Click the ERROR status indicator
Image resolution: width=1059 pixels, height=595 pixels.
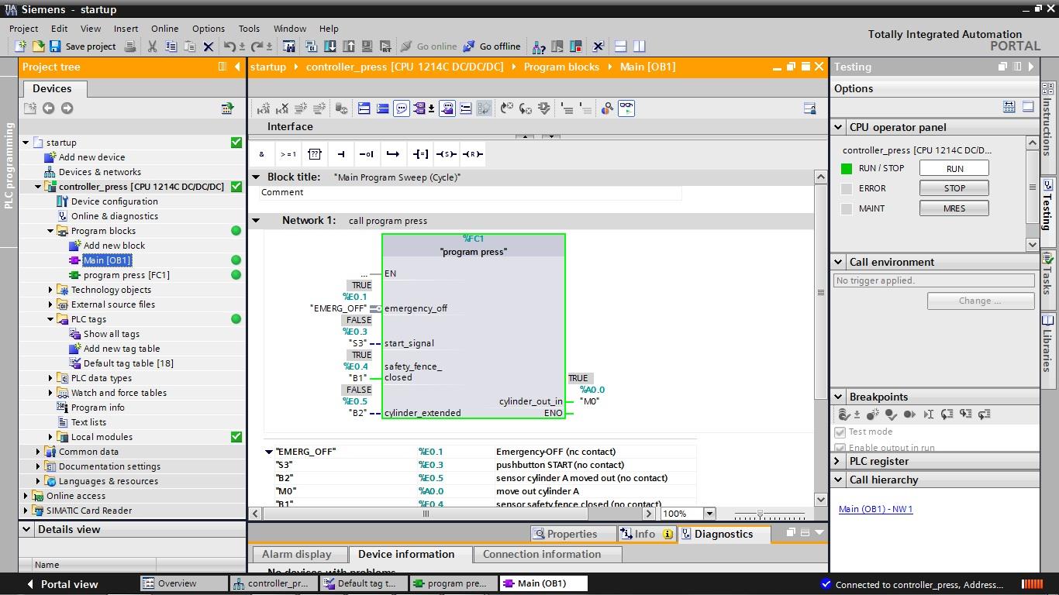[x=847, y=188]
